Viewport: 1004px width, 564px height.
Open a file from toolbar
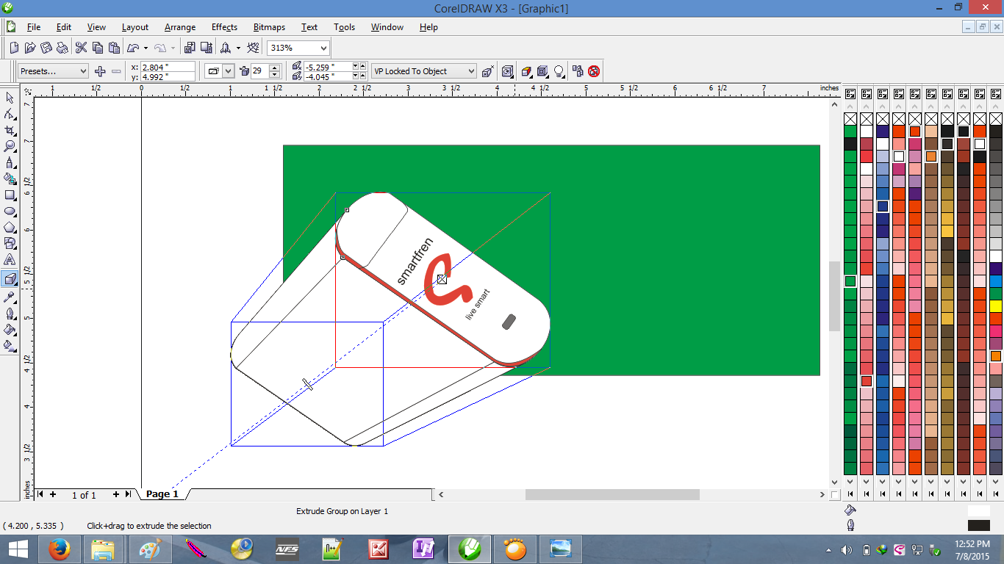pyautogui.click(x=30, y=48)
